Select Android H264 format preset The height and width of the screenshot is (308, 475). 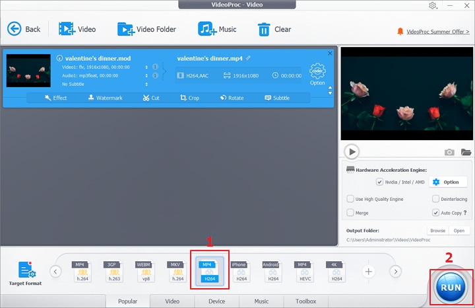coord(273,271)
